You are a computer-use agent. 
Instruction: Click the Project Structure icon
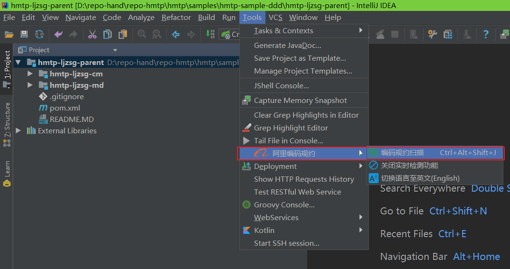[x=448, y=34]
